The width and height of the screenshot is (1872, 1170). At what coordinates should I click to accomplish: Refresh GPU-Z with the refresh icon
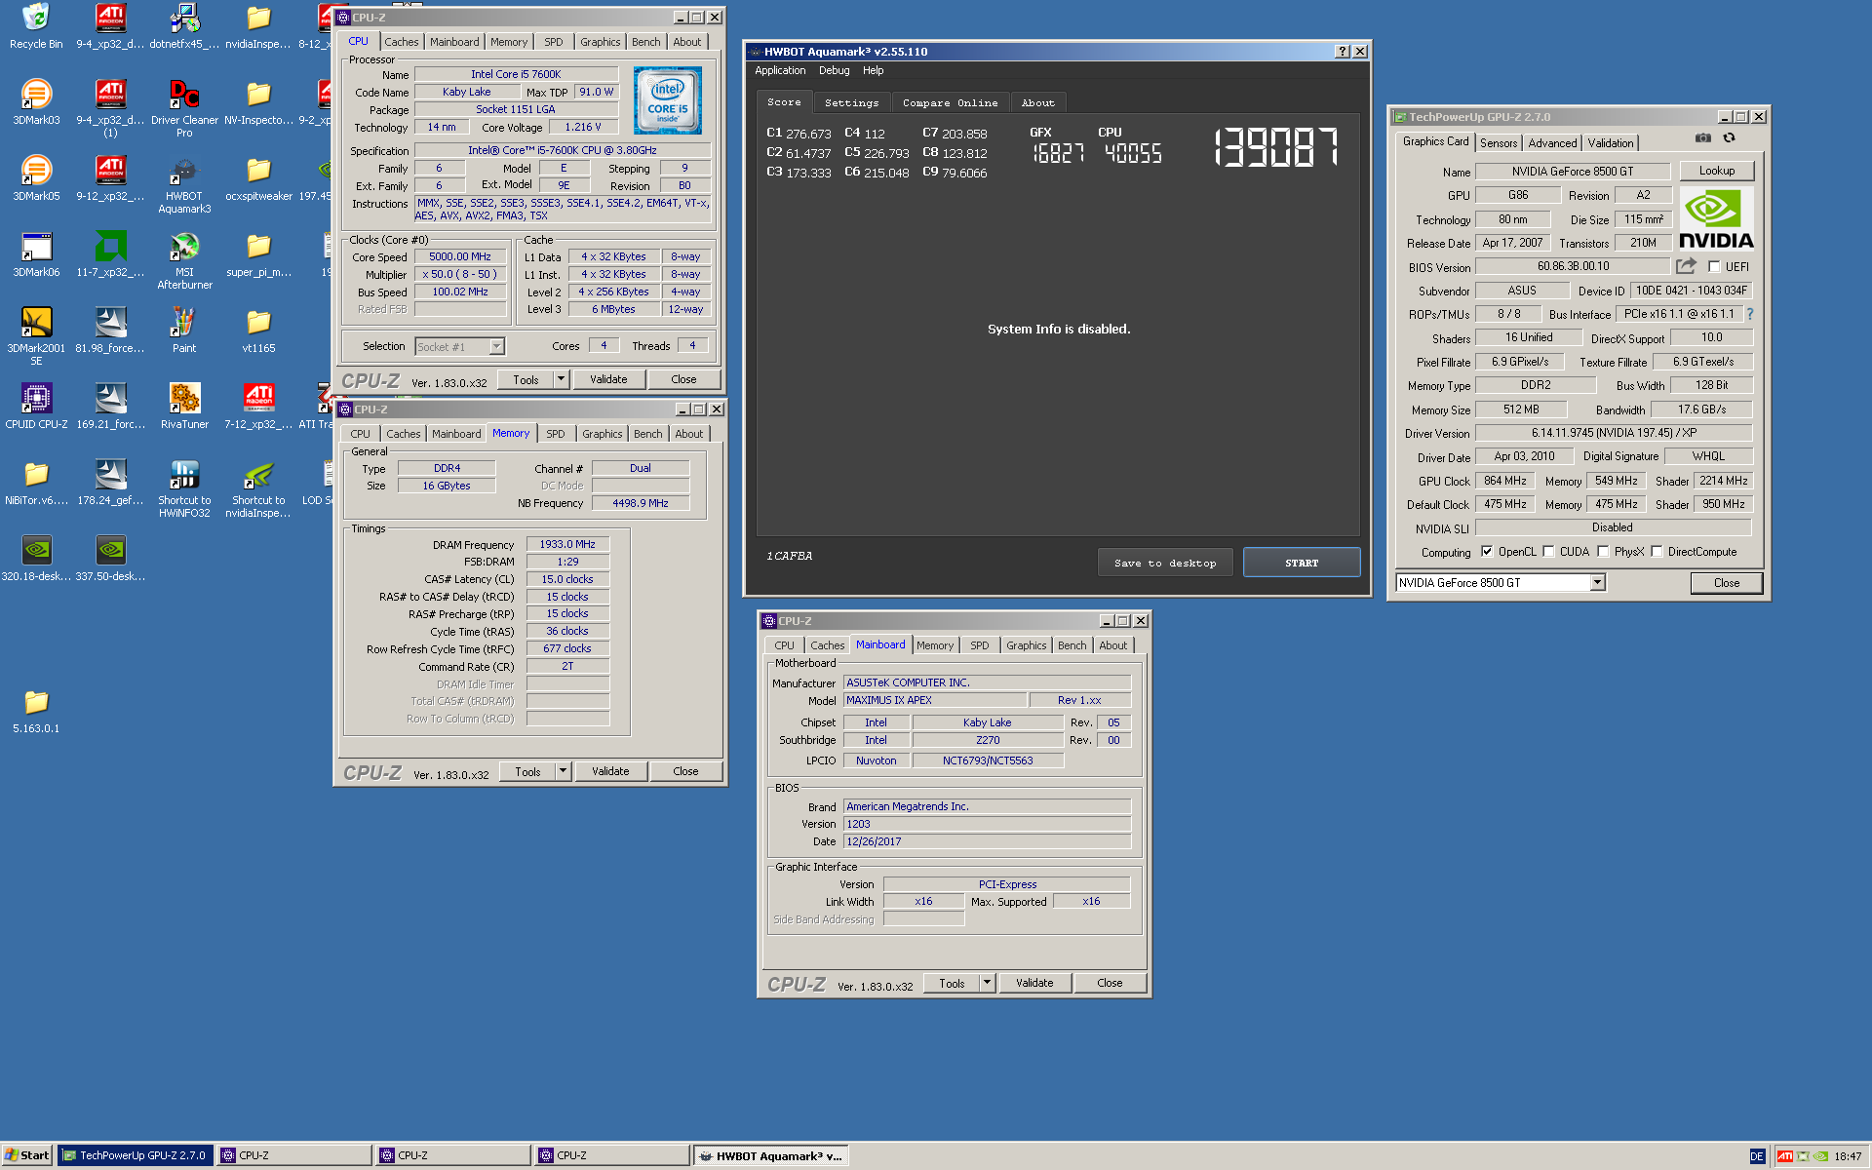[x=1729, y=138]
